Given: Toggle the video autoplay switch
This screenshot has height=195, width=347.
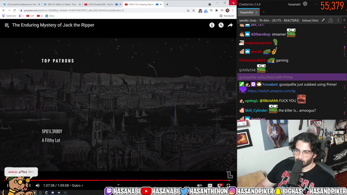Looking at the screenshot, I should 200,185.
